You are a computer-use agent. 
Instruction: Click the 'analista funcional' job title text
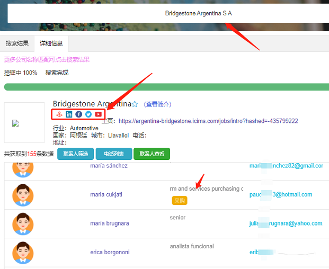192,246
